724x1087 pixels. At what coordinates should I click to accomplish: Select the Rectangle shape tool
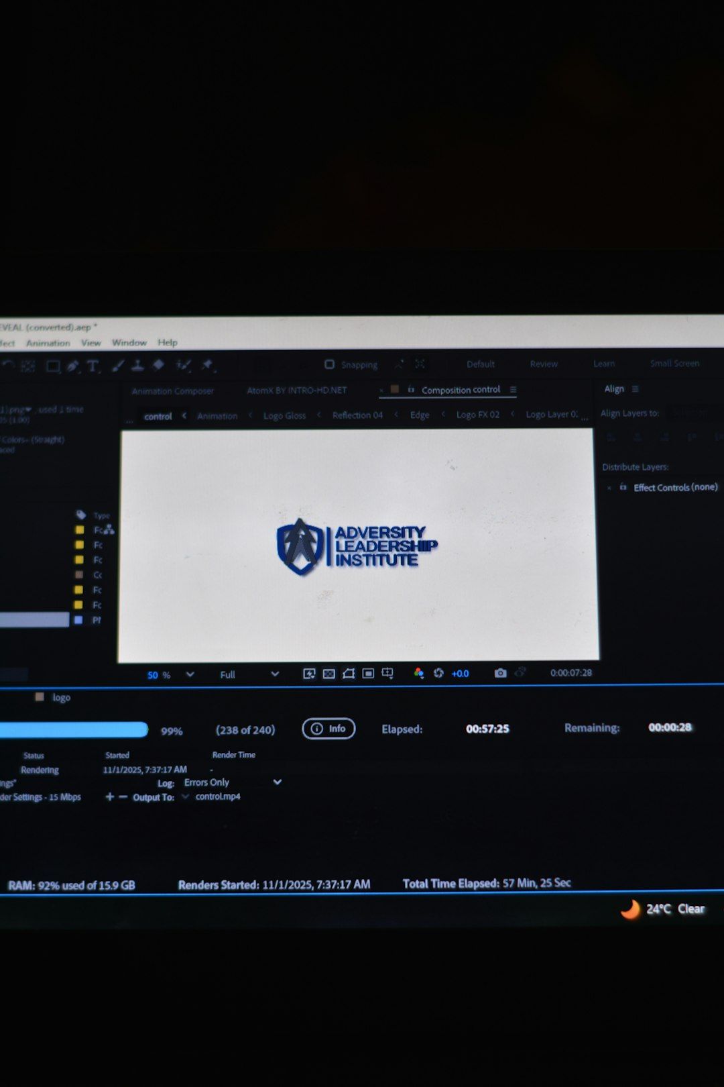pos(53,366)
